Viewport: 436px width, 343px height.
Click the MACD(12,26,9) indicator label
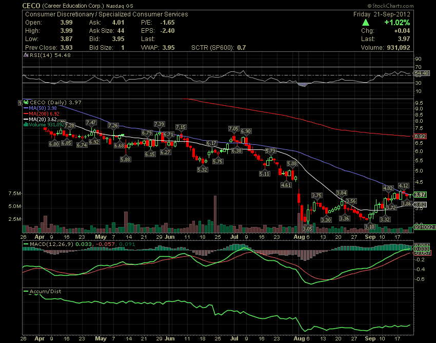coord(51,244)
